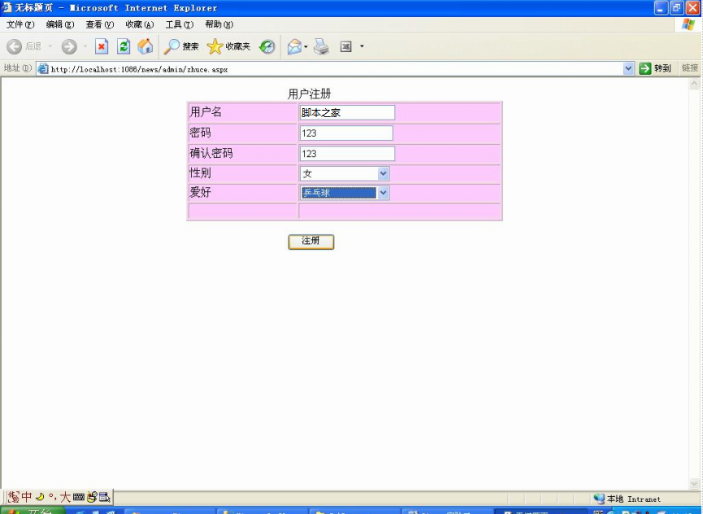Screen dimensions: 703x514
Task: Click the 确认密码 confirm password field
Action: (x=347, y=154)
